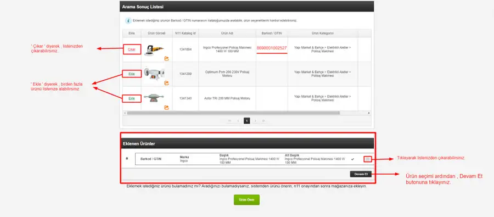This screenshot has height=217, width=494.
Task: Click the Eklenen Ürünler panel header
Action: tap(247, 143)
